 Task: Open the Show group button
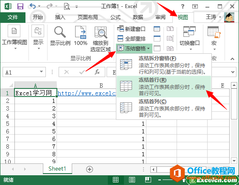click(x=38, y=37)
